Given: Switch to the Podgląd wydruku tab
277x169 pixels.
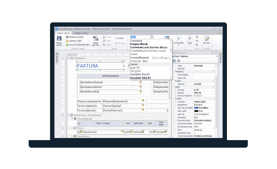Looking at the screenshot, I should [x=81, y=33].
